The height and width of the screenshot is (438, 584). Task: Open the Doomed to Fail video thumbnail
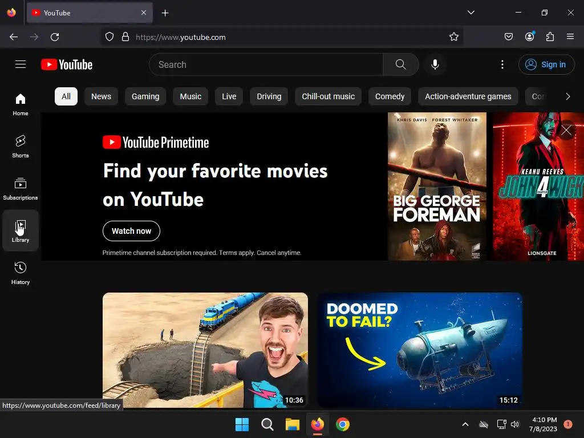420,350
